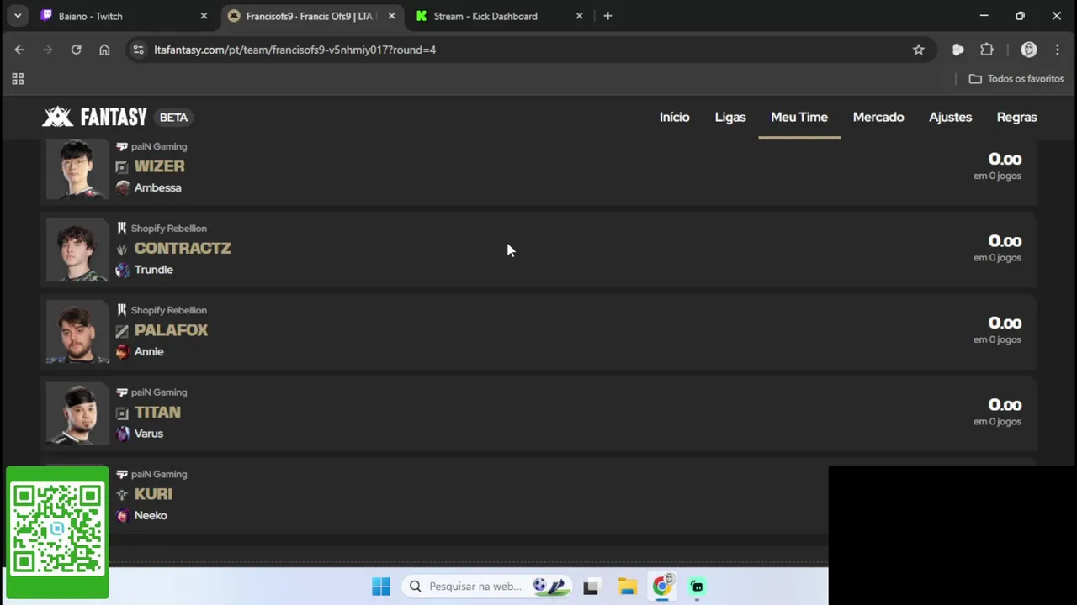Click Wizer's 0.00 score

[x=1005, y=160]
